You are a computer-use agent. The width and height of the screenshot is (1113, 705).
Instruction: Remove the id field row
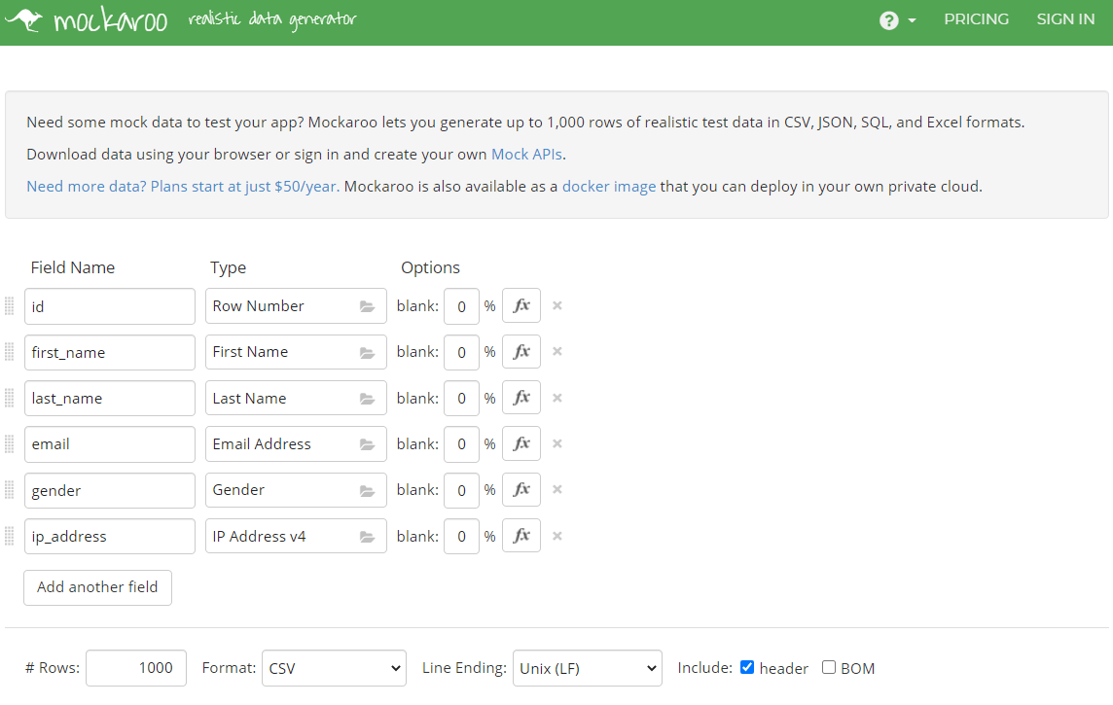pyautogui.click(x=557, y=305)
